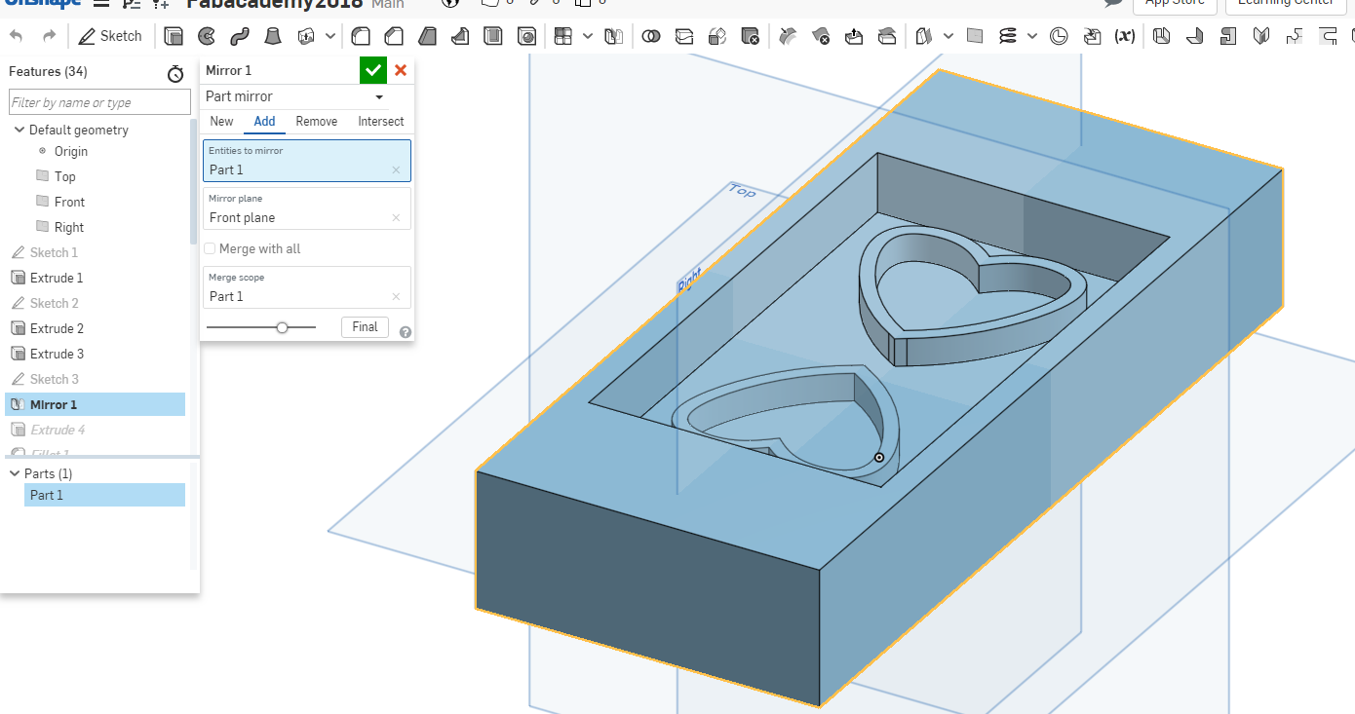Collapse the Default geometry tree
The height and width of the screenshot is (714, 1355).
19,130
